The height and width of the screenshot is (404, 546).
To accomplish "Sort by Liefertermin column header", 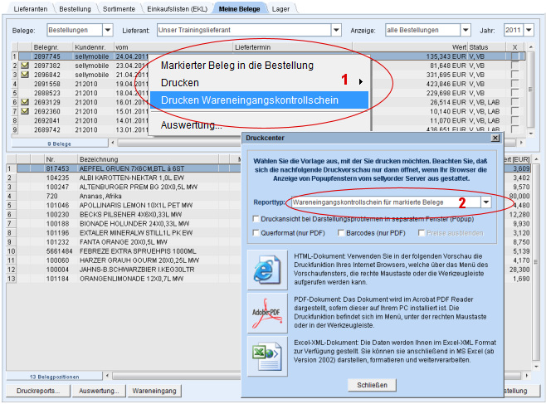I will pos(292,47).
